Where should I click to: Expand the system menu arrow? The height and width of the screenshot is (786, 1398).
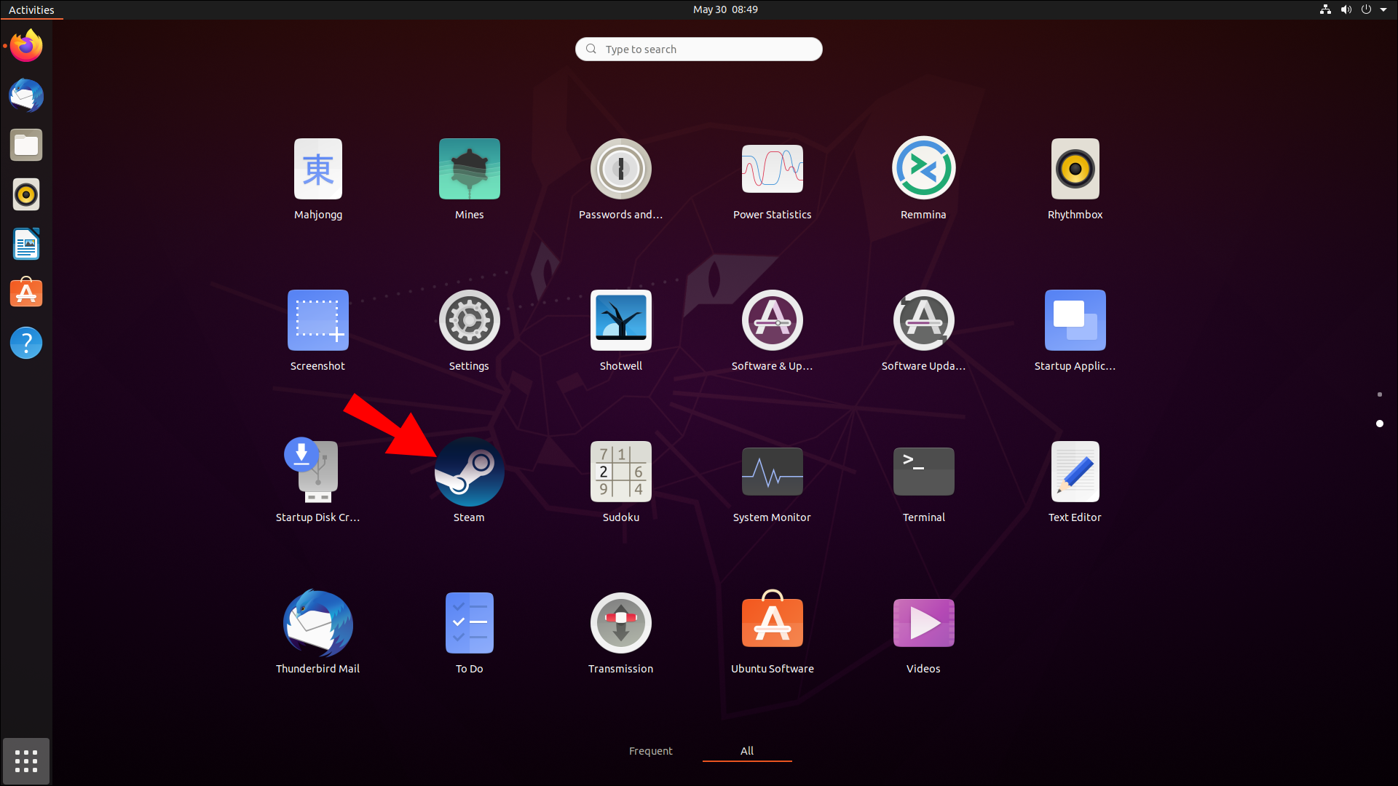pos(1383,9)
